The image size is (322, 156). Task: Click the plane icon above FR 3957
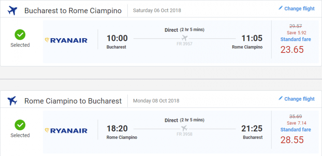coord(185,38)
